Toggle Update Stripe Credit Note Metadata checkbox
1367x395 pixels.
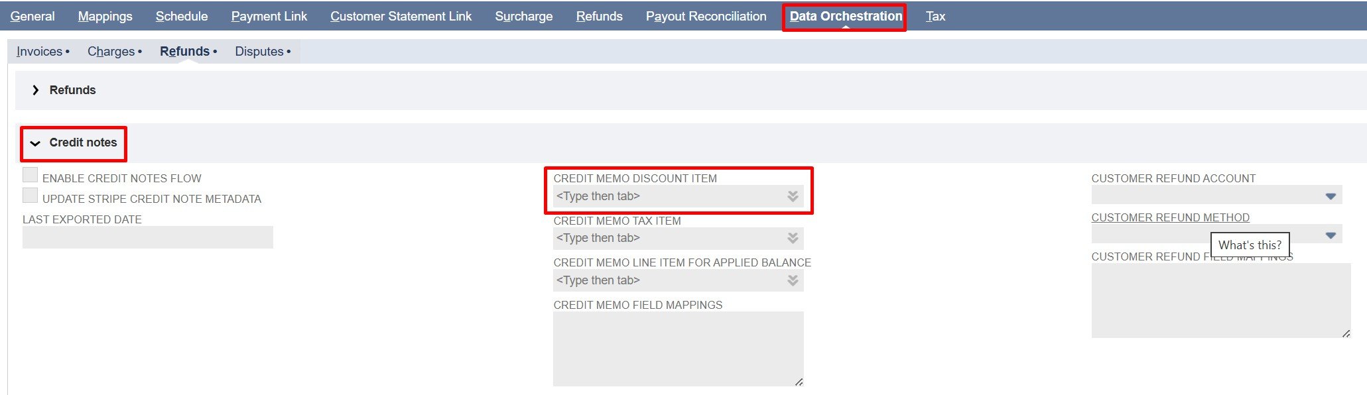pos(30,196)
